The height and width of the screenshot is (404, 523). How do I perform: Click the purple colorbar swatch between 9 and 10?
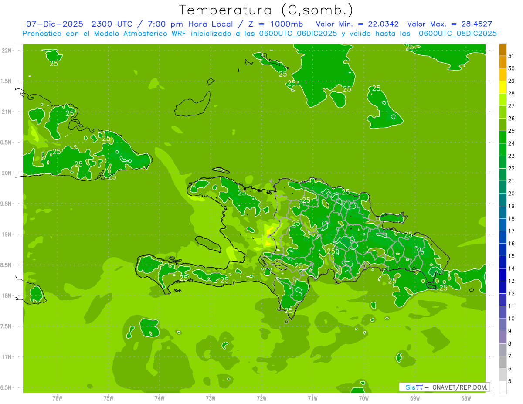503,325
